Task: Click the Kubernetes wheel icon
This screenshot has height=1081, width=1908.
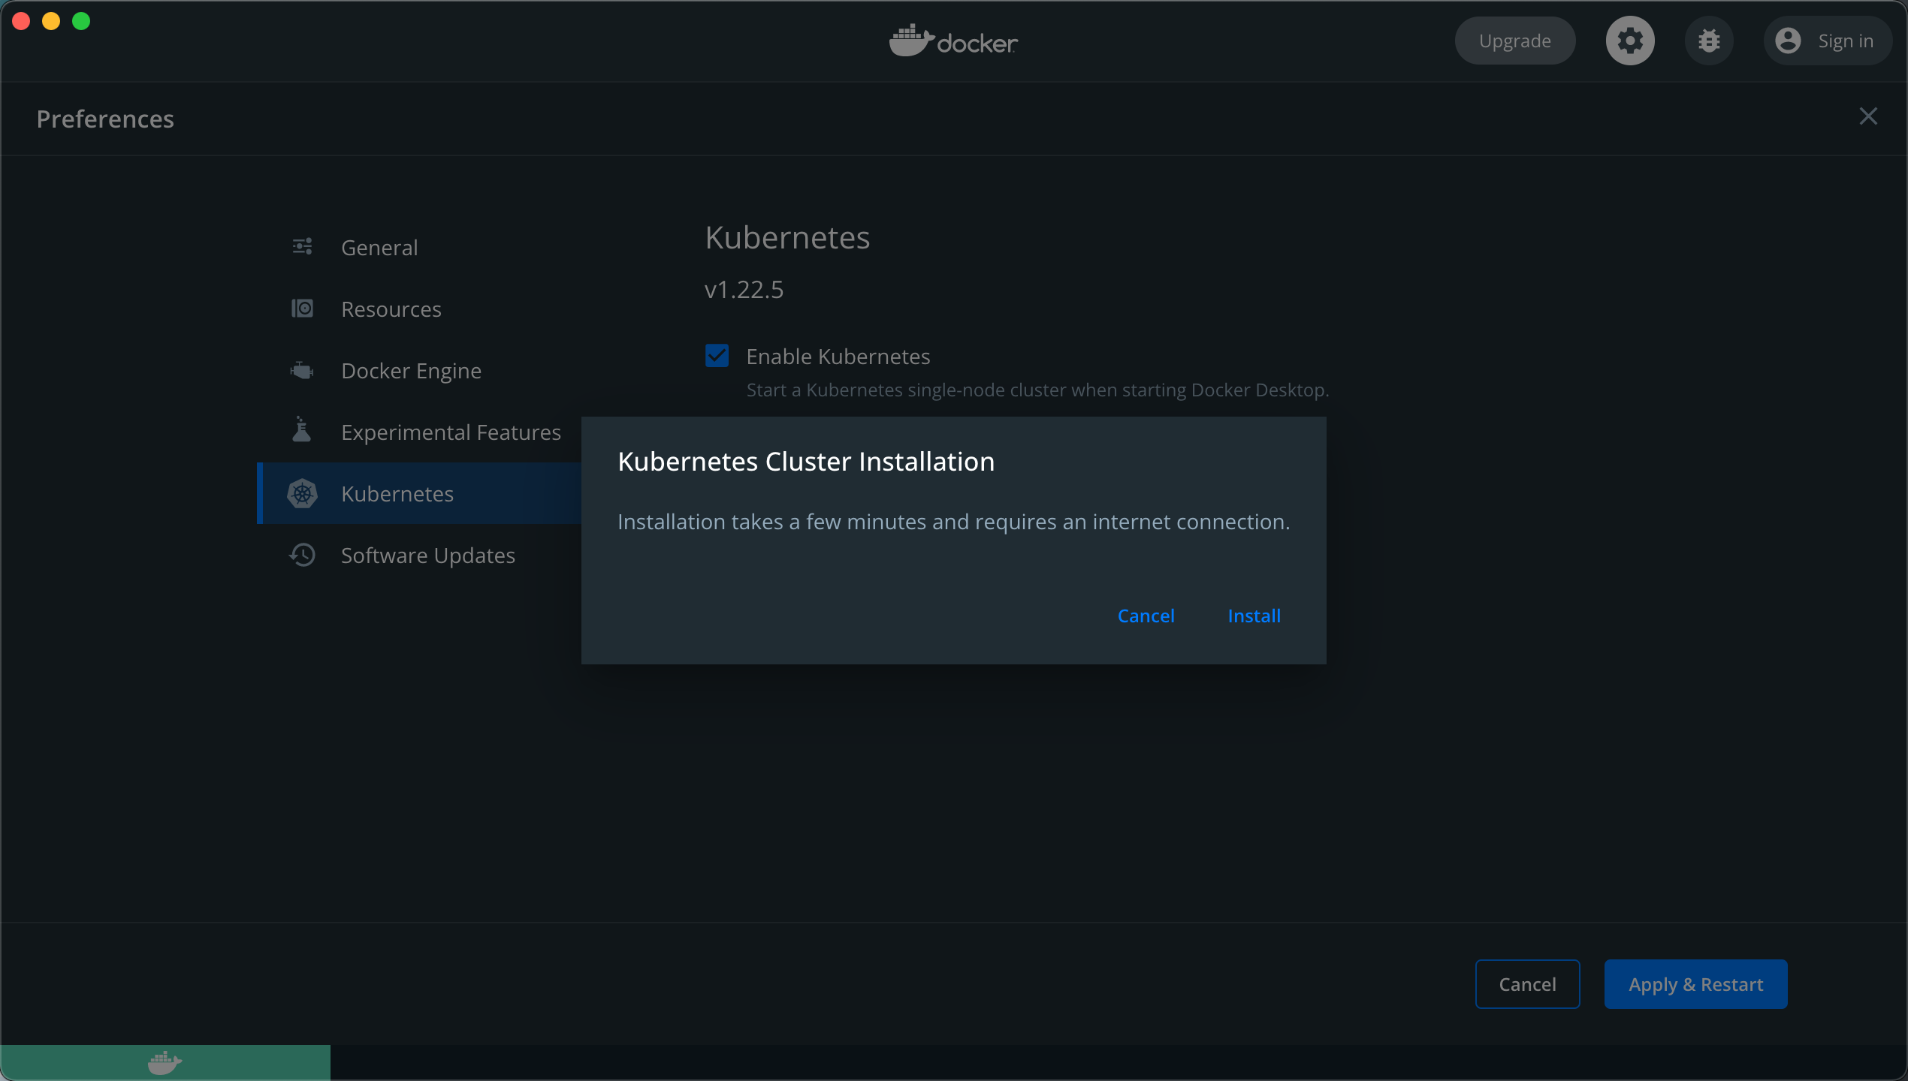Action: click(302, 493)
